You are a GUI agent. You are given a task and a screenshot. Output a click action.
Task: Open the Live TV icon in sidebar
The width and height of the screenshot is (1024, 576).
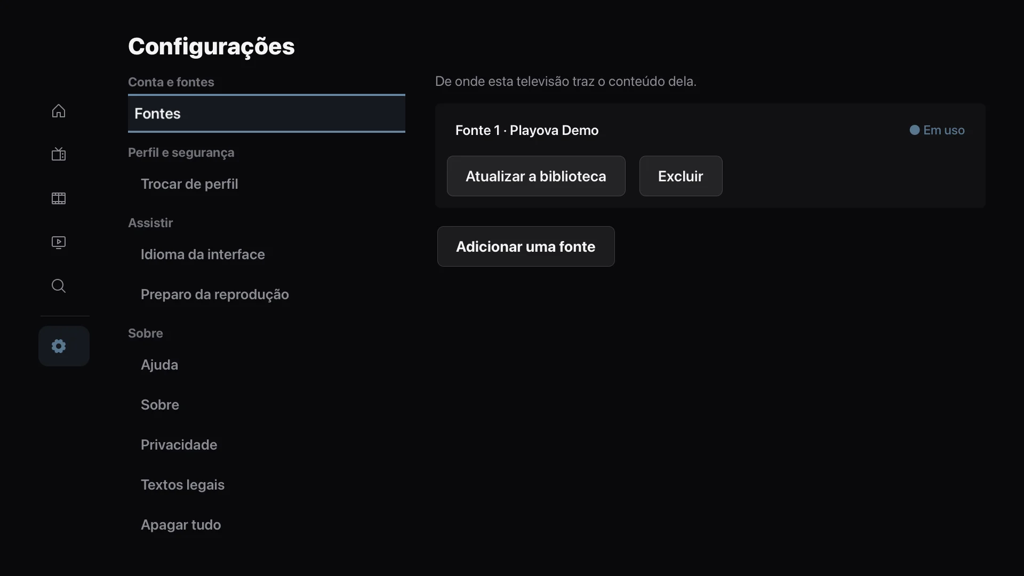pyautogui.click(x=59, y=155)
